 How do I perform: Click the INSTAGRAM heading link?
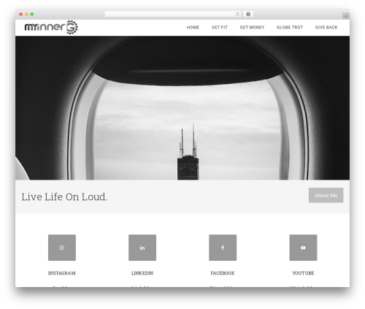tap(62, 273)
